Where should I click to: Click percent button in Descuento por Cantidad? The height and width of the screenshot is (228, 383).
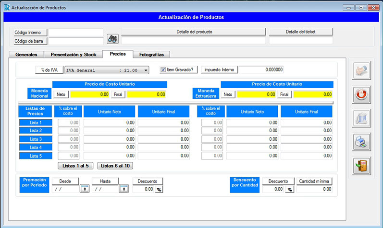coord(290,189)
